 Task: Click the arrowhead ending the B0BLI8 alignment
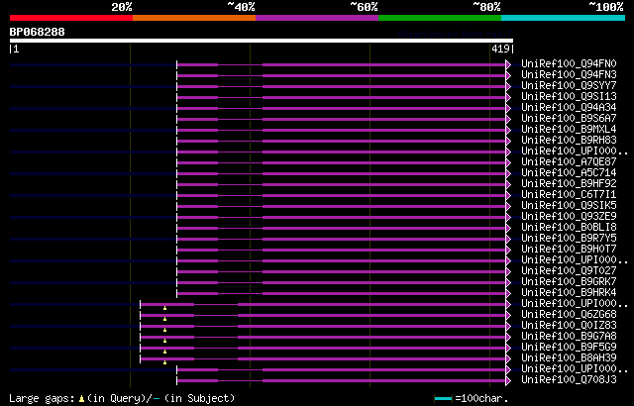point(508,228)
